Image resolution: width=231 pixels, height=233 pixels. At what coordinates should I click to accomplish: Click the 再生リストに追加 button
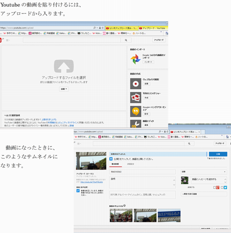pyautogui.click(x=204, y=194)
